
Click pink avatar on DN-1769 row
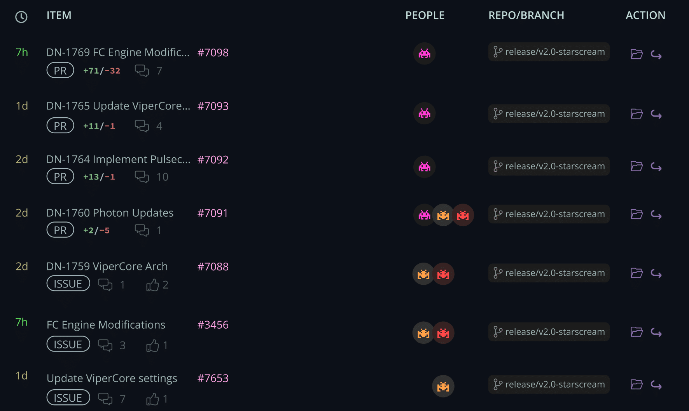(424, 53)
